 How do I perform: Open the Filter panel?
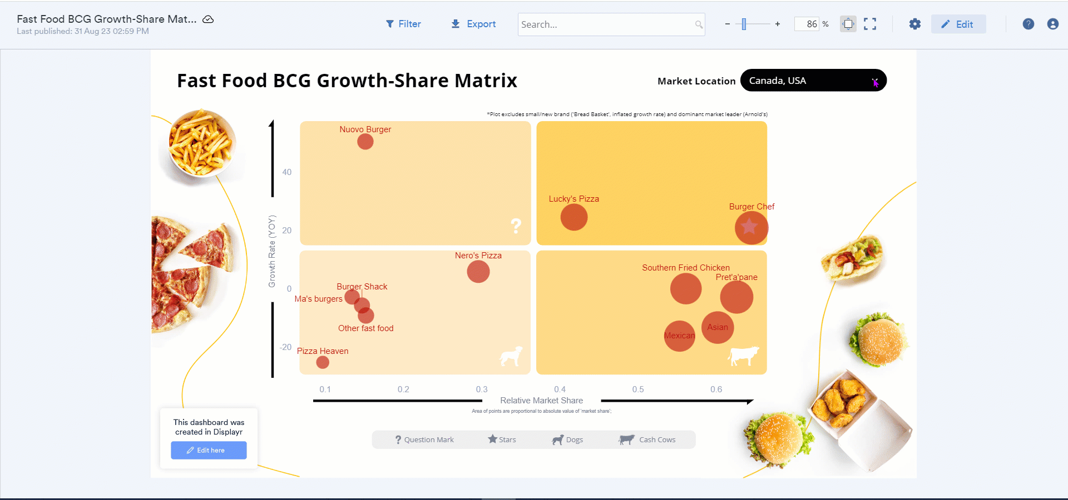click(403, 24)
